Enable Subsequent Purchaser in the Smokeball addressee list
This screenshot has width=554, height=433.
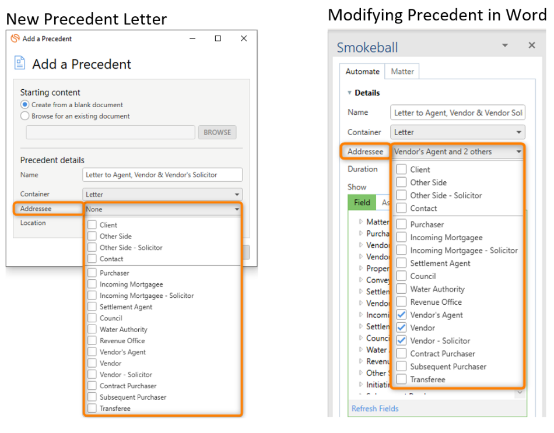(x=401, y=366)
